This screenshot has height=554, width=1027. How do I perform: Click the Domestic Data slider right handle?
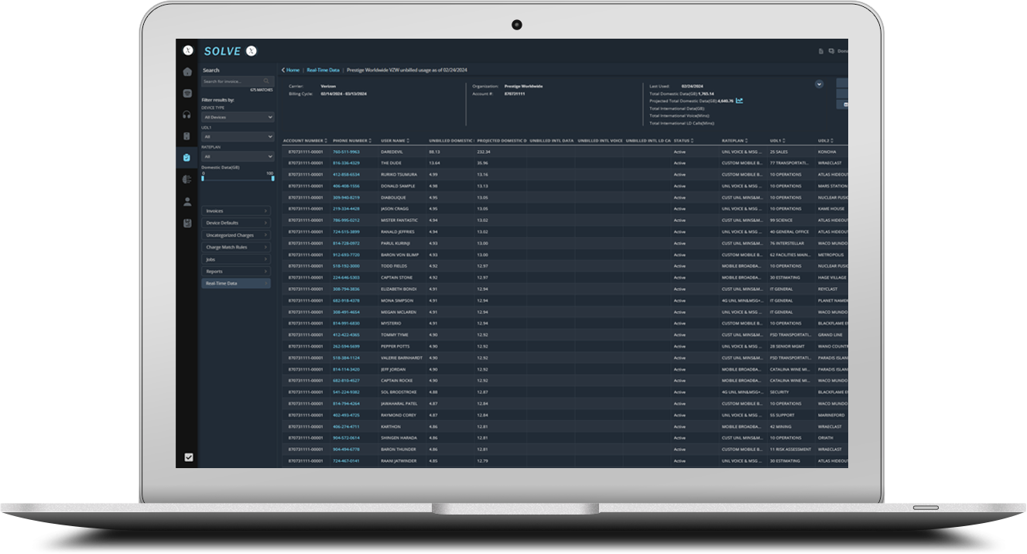point(272,179)
